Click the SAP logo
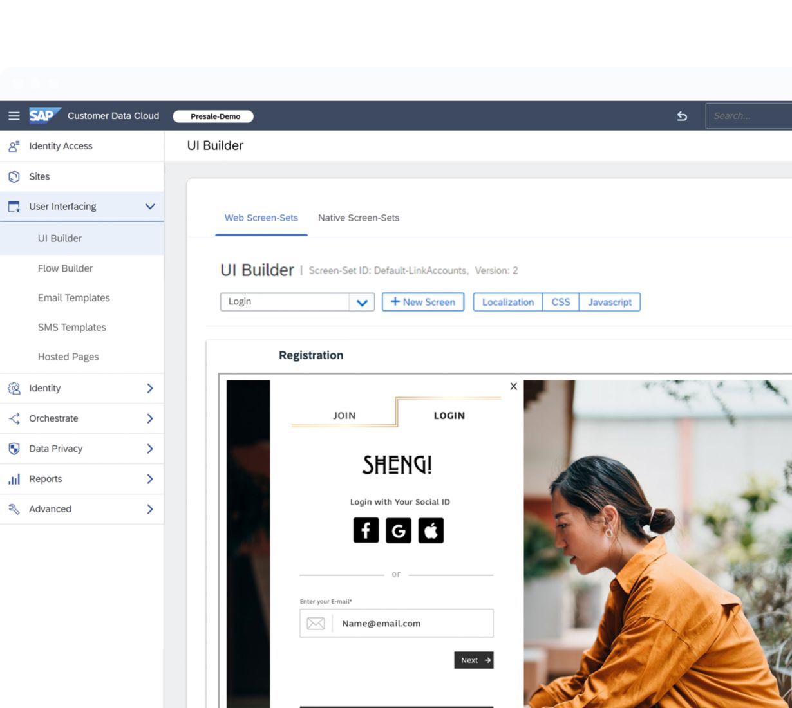 (x=44, y=116)
